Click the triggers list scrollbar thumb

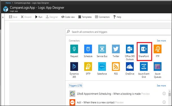[x=169, y=94]
